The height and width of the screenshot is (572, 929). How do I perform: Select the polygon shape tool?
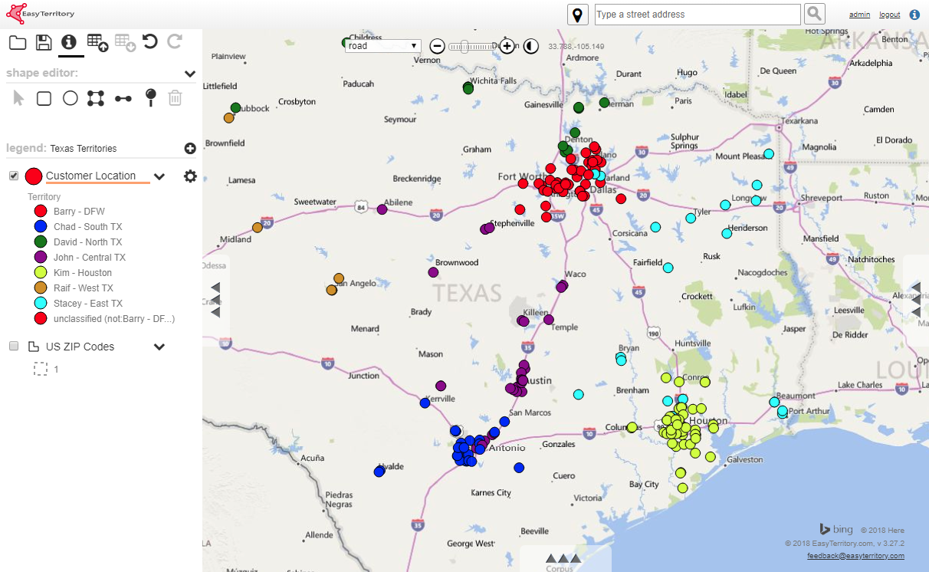[96, 98]
